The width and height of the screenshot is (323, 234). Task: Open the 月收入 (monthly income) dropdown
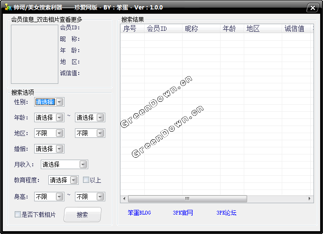[x=65, y=164]
